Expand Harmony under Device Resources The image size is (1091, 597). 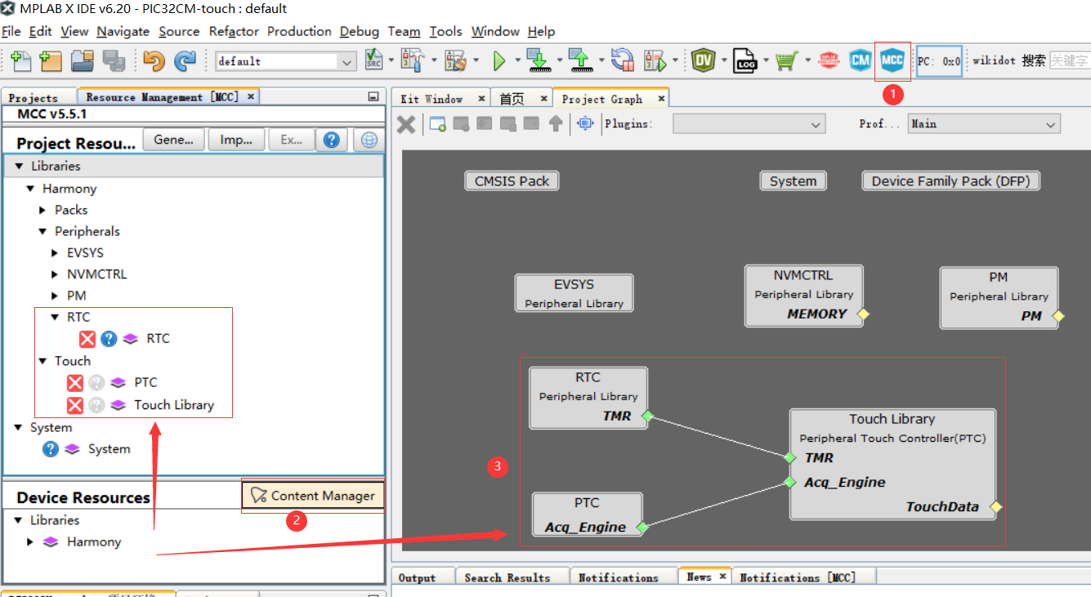[x=30, y=542]
